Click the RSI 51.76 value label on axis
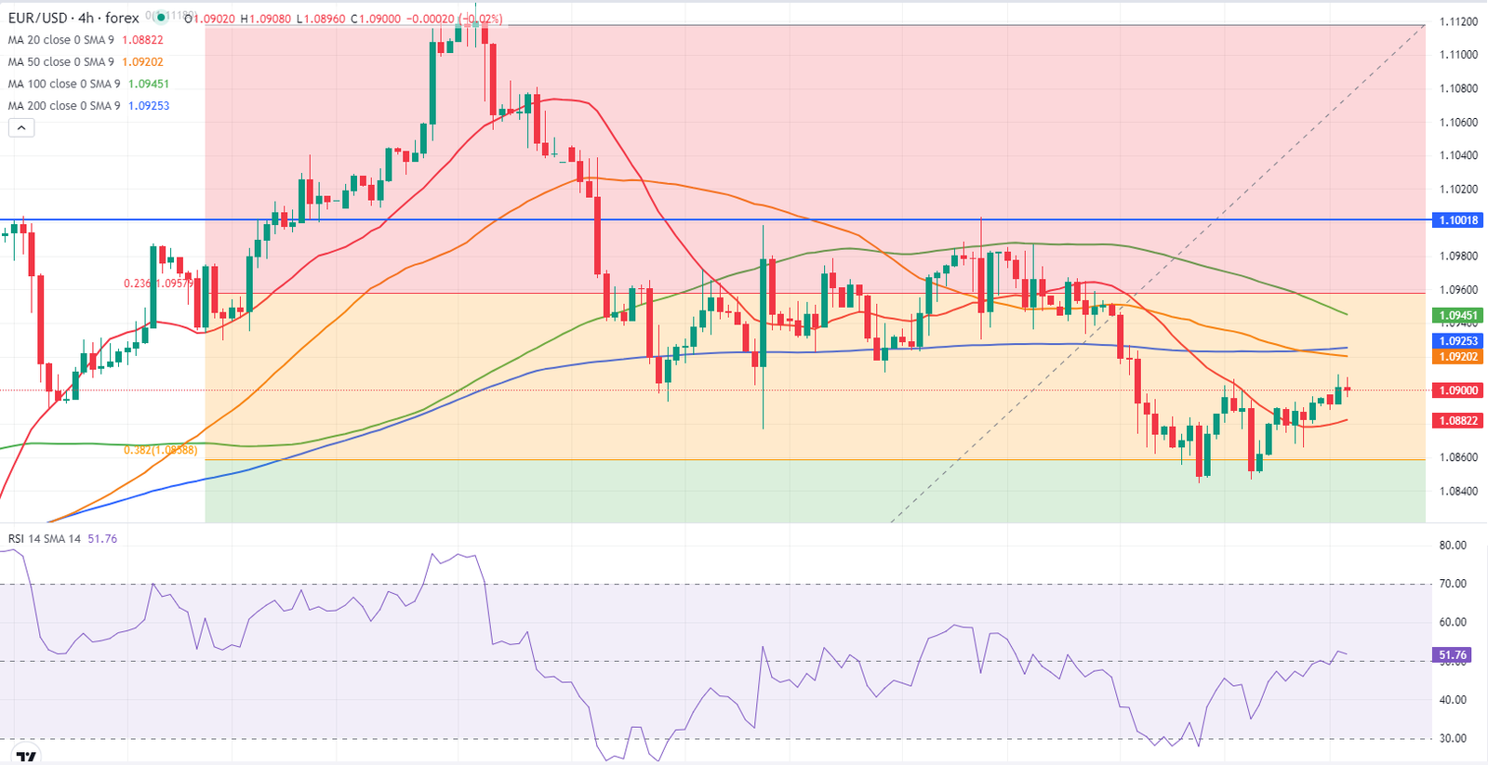Image resolution: width=1488 pixels, height=765 pixels. pos(1453,655)
